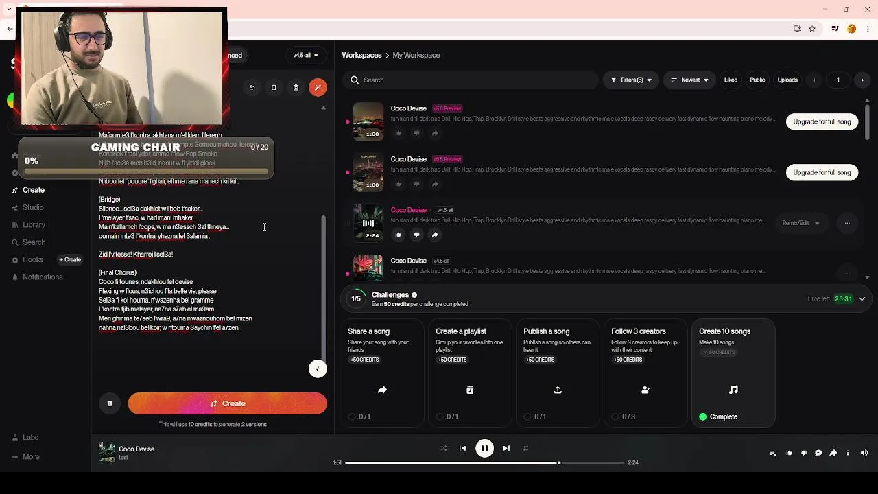878x494 pixels.
Task: Dislike the first v5.5 Preview song
Action: pyautogui.click(x=416, y=133)
